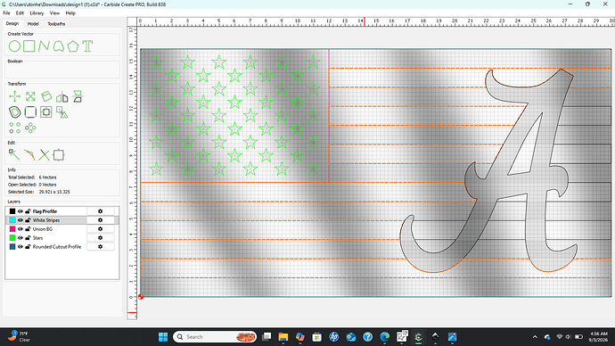Activate the Node Edit tool
615x346 pixels.
click(14, 155)
